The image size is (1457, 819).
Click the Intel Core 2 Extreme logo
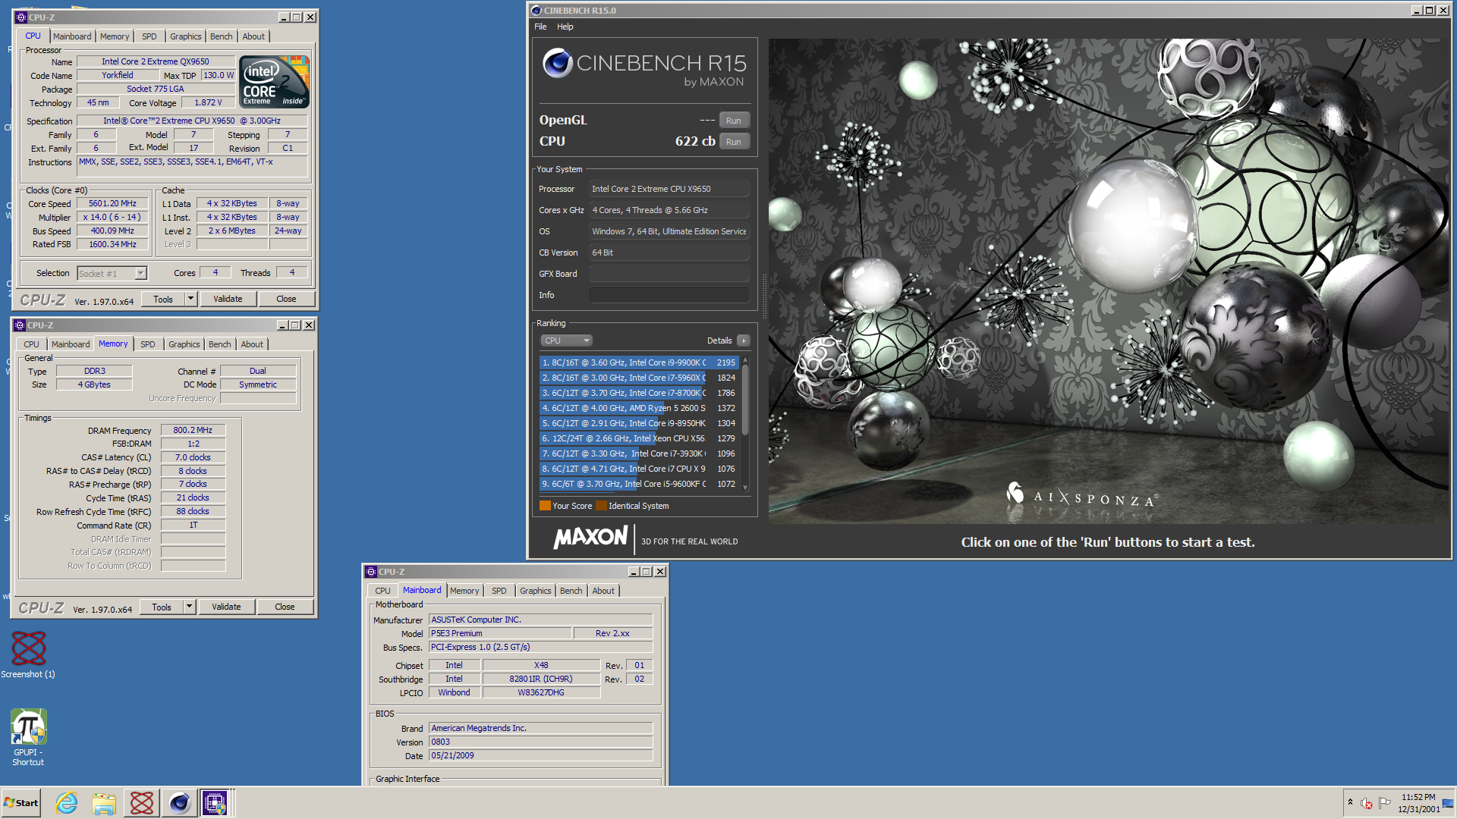tap(274, 81)
